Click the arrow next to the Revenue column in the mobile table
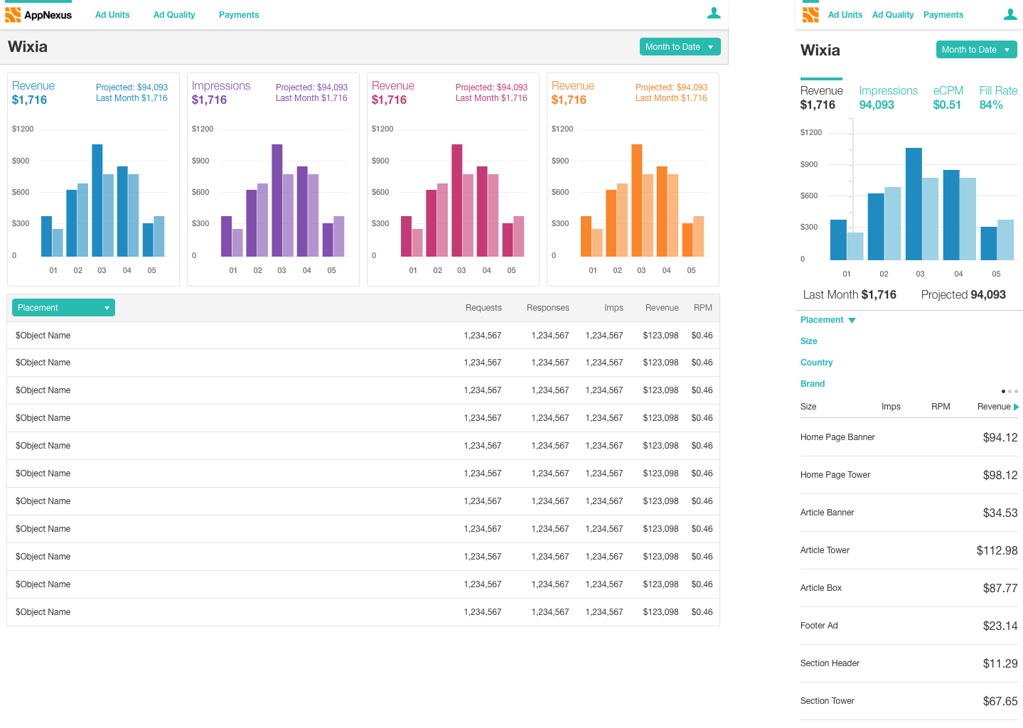Viewport: 1023px width, 728px height. click(1017, 407)
